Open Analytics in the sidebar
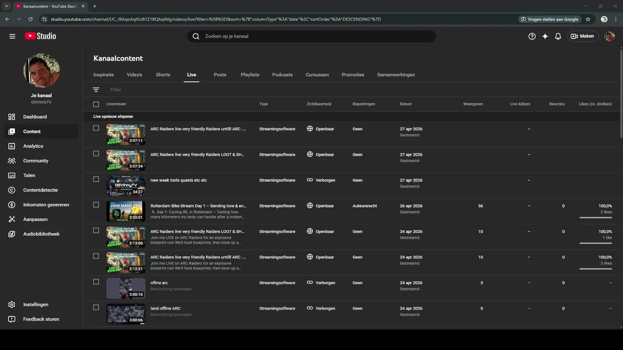 pos(33,146)
